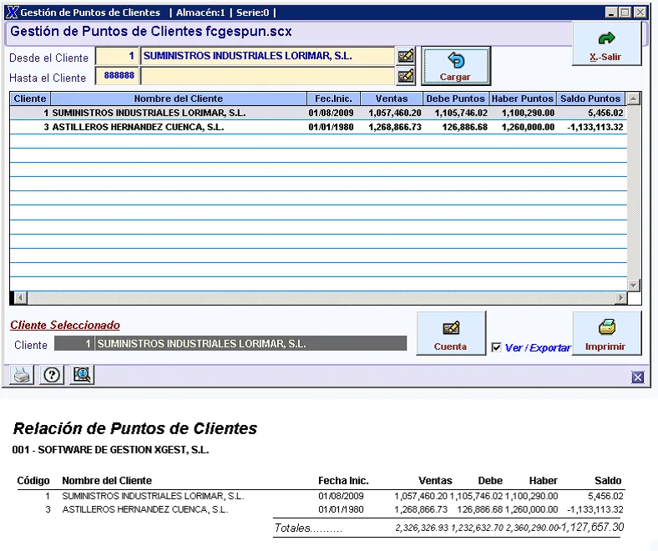The height and width of the screenshot is (551, 658).
Task: Click the printer icon in bottom toolbar
Action: point(23,376)
